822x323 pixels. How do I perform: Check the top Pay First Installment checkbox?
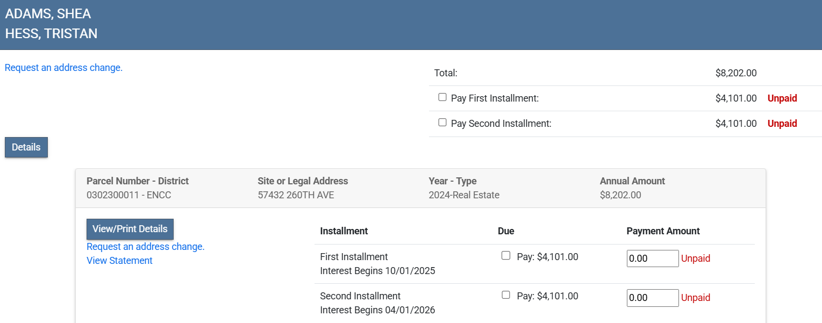coord(442,97)
